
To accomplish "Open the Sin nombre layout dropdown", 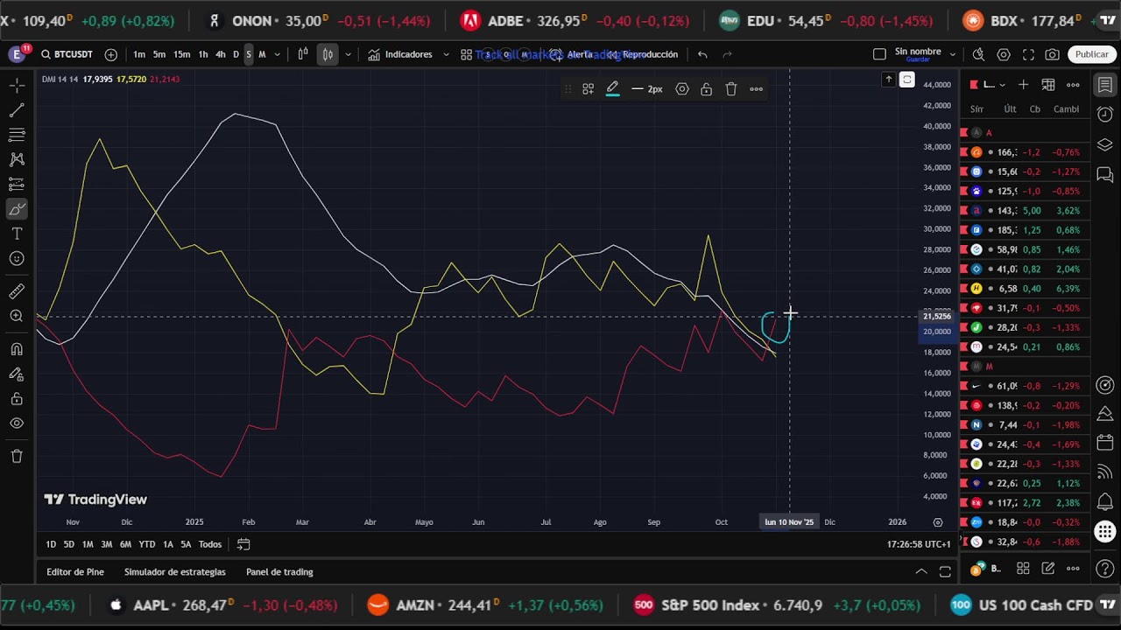I will pyautogui.click(x=953, y=54).
